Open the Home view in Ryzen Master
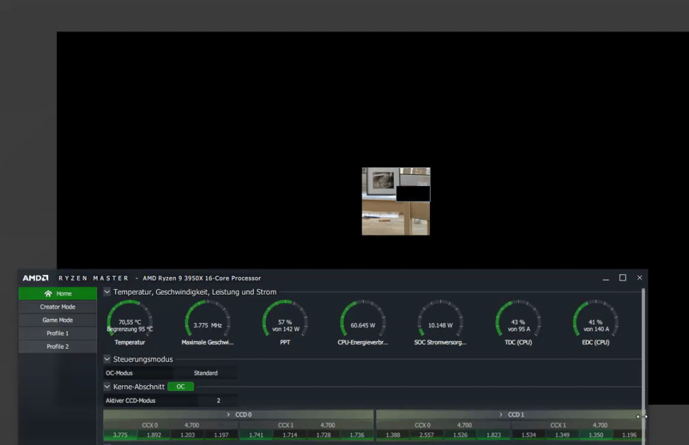The height and width of the screenshot is (445, 689). [x=58, y=293]
